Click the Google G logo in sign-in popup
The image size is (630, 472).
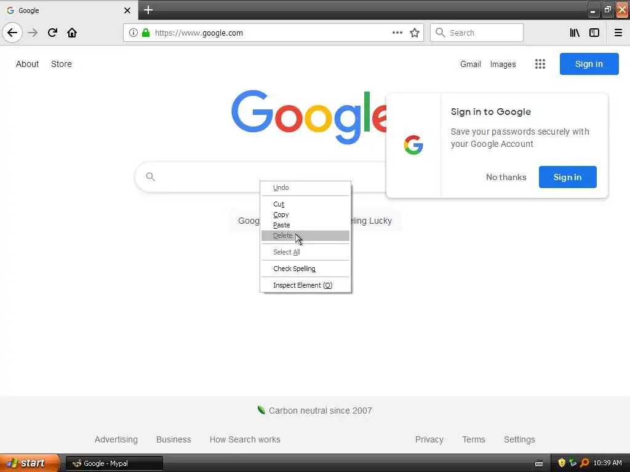click(x=413, y=145)
